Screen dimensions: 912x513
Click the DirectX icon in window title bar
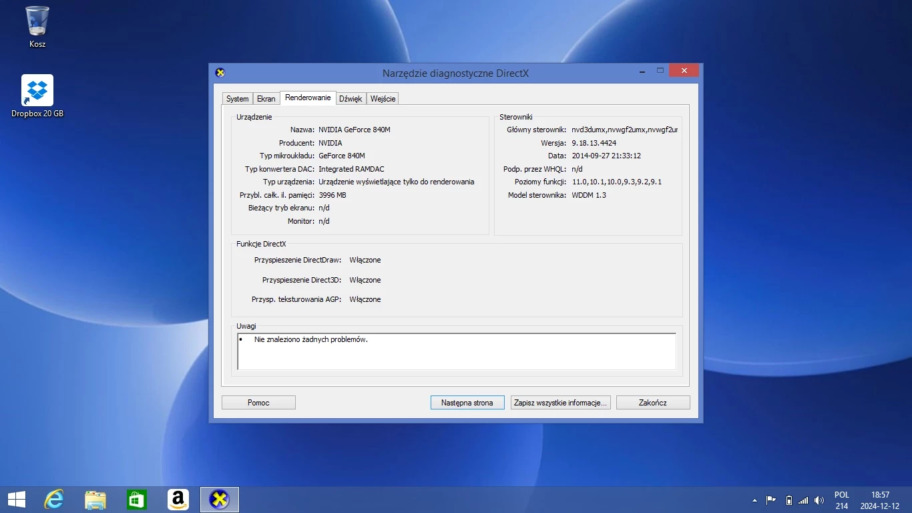point(220,73)
